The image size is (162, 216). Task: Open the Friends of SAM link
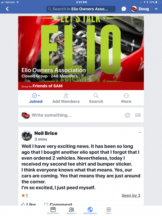[48, 86]
